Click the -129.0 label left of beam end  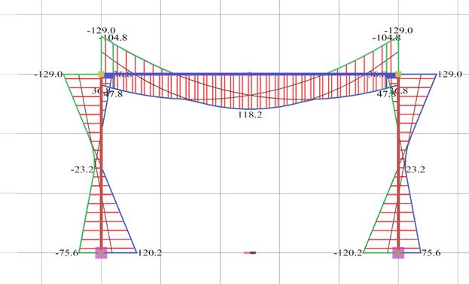point(48,75)
